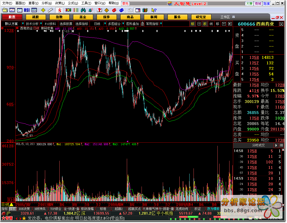Screen dimensions: 287x223
Task: Click the 路演 button in title bar
Action: pos(267,3)
